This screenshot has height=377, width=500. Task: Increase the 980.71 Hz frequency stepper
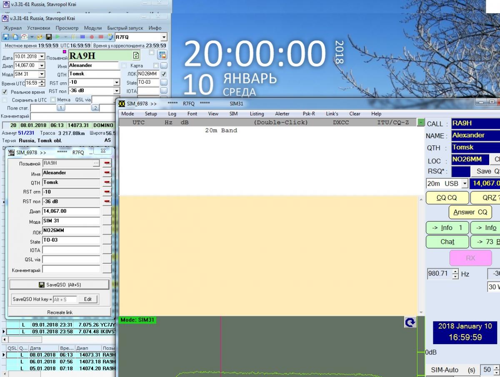point(455,272)
